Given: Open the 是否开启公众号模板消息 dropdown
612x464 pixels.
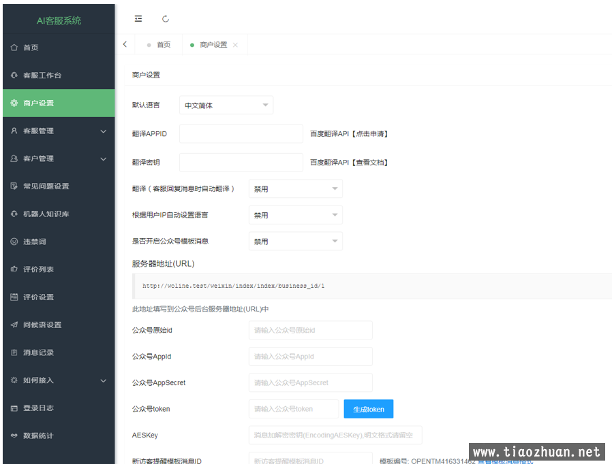Looking at the screenshot, I should click(x=295, y=242).
